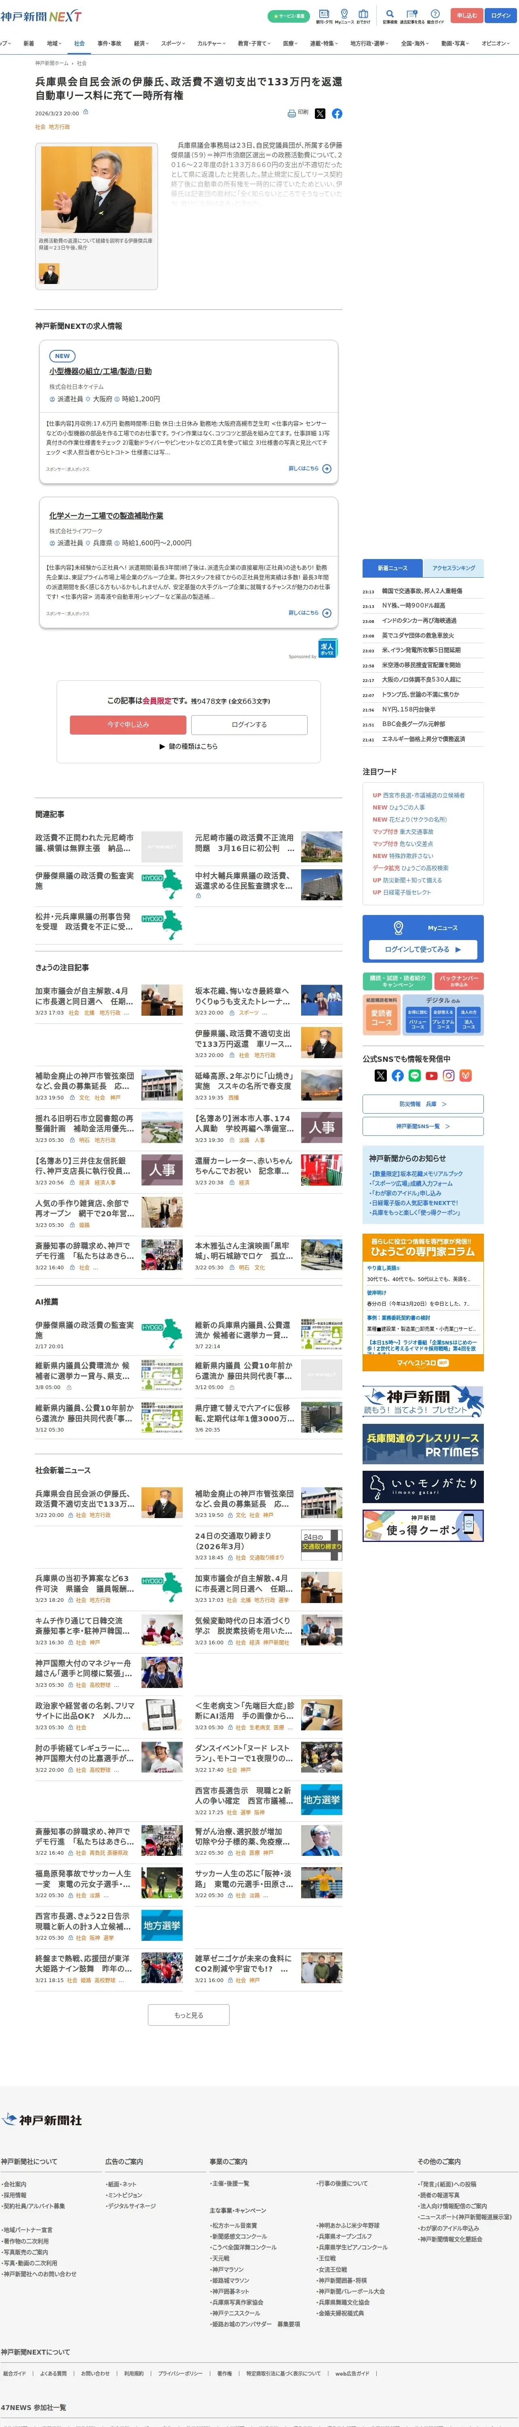
Task: Open the 使っ得クーポン banner
Action: pos(423,1525)
